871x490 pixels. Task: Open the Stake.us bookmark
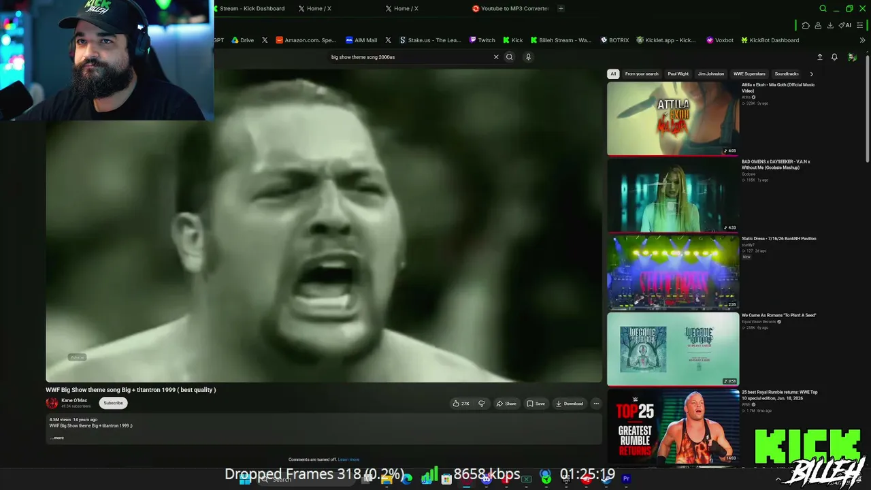coord(430,40)
